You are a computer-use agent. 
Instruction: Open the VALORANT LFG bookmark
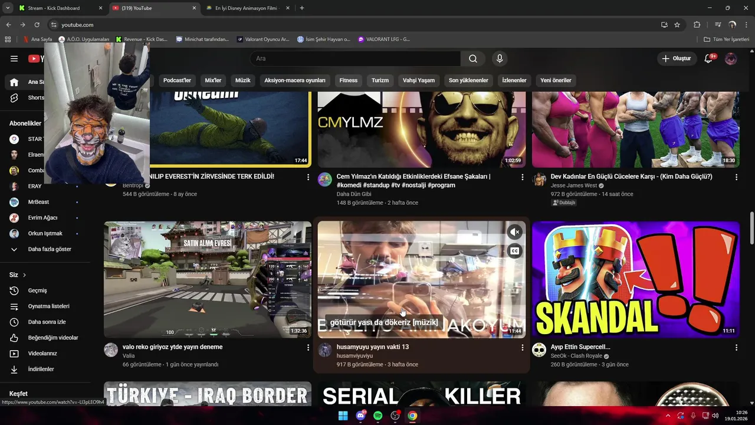click(x=384, y=40)
